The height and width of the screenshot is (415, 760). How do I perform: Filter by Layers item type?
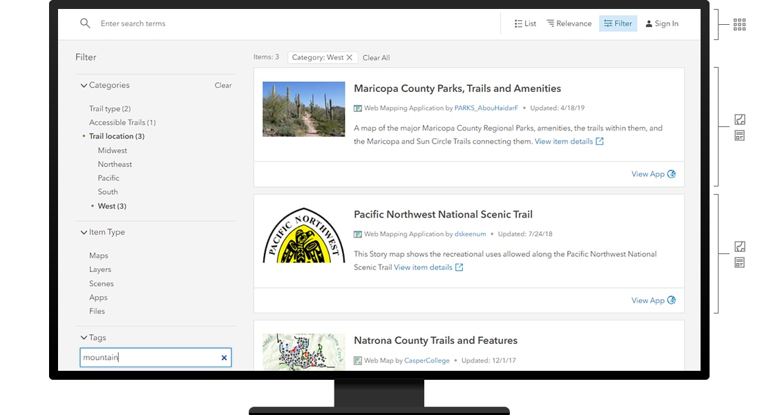point(100,269)
